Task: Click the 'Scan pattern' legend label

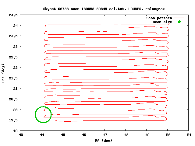Action: tap(159, 18)
